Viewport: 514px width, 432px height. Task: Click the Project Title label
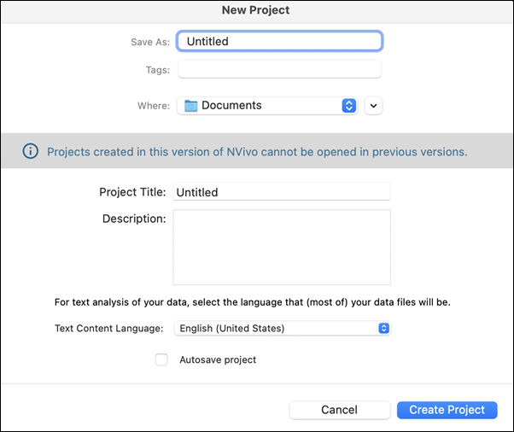tap(132, 192)
